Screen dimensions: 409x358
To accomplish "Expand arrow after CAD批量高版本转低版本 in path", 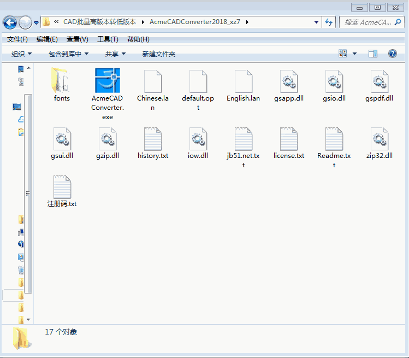I will tap(143, 22).
